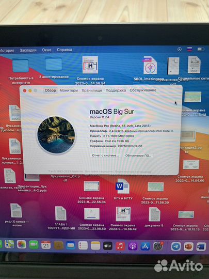Open the Russian flag input source menu

pyautogui.click(x=189, y=49)
